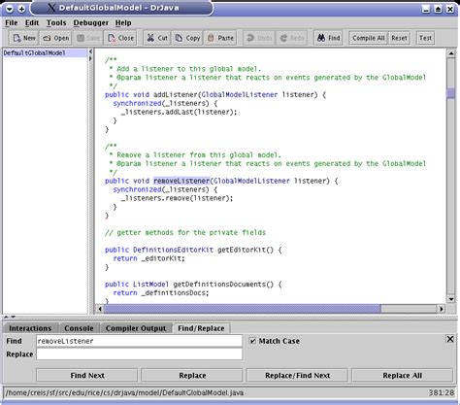460x405 pixels.
Task: Paste using the clipboard Paste icon
Action: 211,38
